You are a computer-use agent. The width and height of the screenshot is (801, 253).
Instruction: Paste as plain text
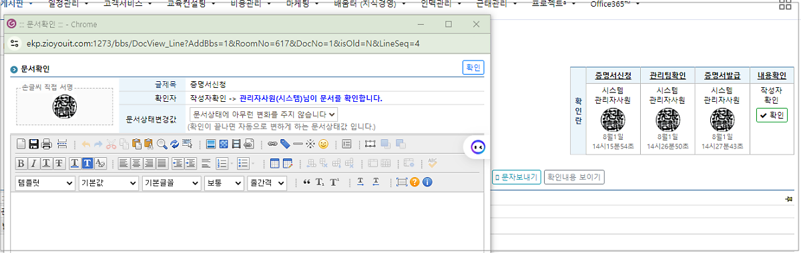149,144
